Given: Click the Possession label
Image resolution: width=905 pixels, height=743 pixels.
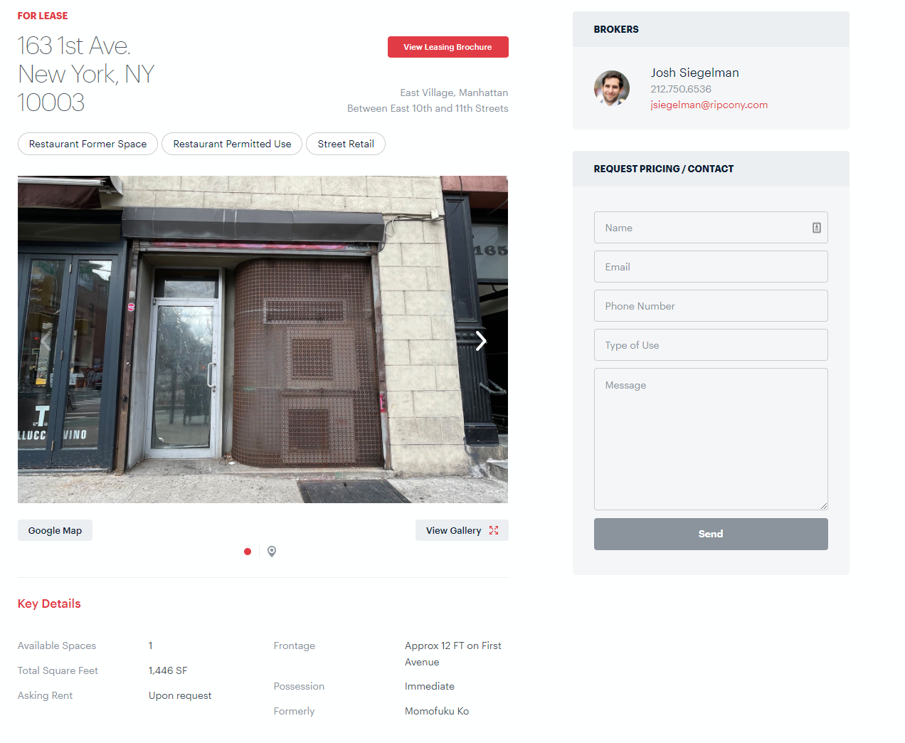Looking at the screenshot, I should [299, 686].
